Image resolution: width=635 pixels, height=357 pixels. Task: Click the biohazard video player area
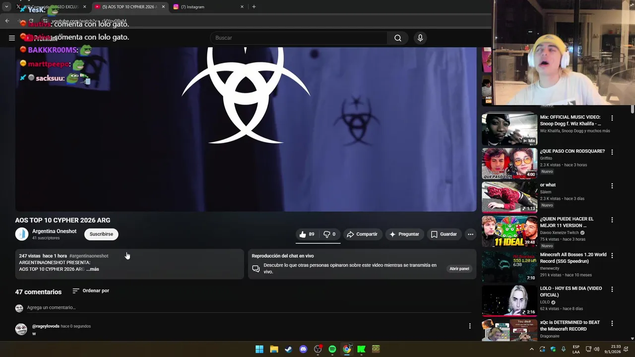pos(246,129)
